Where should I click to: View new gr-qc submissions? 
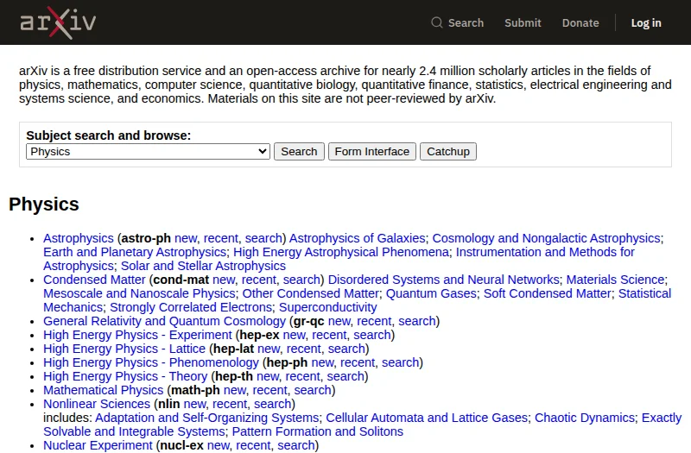(339, 321)
